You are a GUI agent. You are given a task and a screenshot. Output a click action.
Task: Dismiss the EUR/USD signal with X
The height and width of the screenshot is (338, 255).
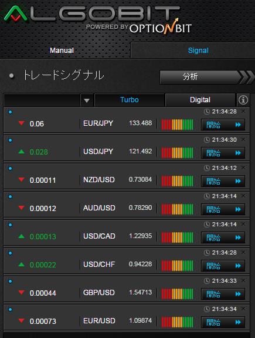pyautogui.click(x=243, y=309)
